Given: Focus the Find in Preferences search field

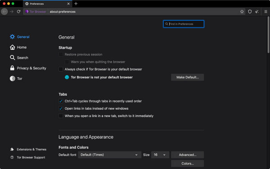Looking at the screenshot, I should [x=184, y=24].
